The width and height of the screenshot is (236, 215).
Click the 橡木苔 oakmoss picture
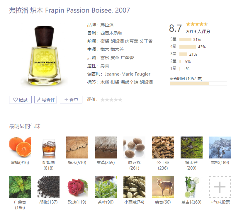pyautogui.click(x=191, y=147)
